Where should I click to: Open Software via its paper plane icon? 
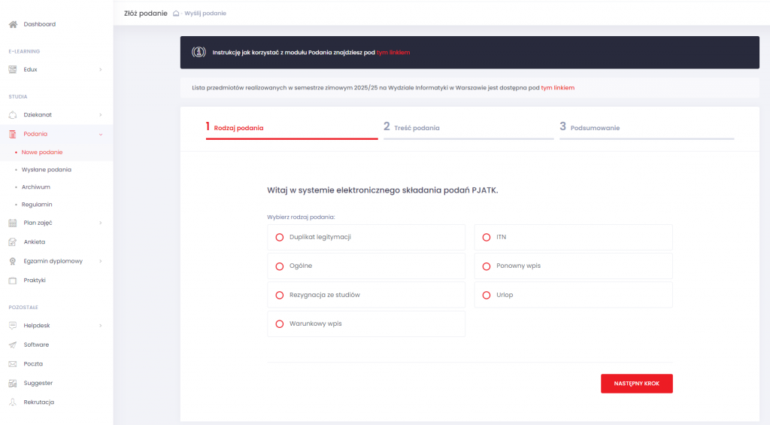[x=13, y=345]
